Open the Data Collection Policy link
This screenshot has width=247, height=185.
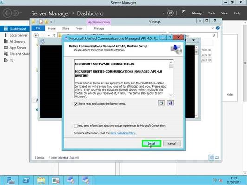coord(123,133)
